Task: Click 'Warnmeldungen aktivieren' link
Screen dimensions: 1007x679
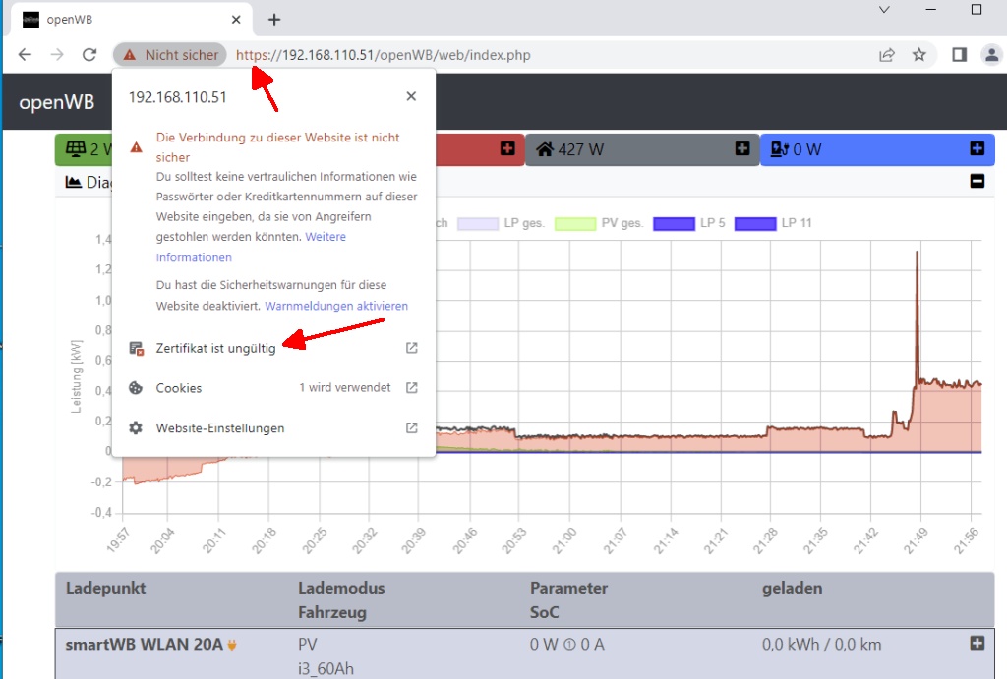Action: click(x=336, y=306)
